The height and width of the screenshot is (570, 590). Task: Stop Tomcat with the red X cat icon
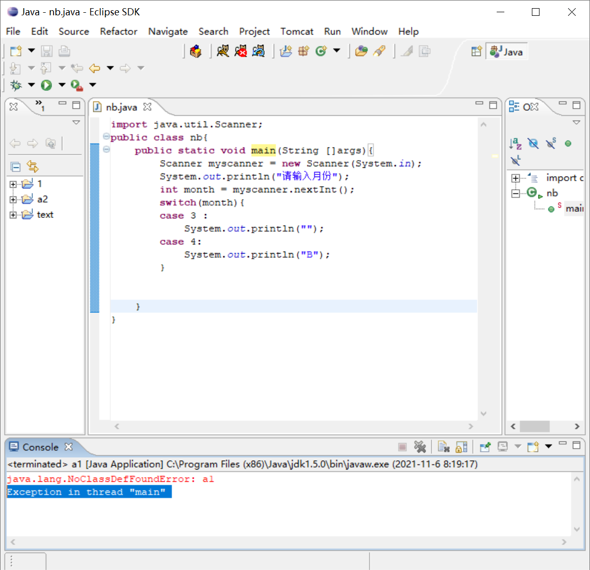[241, 51]
